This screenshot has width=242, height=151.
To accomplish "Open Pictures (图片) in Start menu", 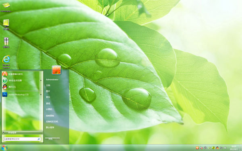I will click(x=48, y=91).
